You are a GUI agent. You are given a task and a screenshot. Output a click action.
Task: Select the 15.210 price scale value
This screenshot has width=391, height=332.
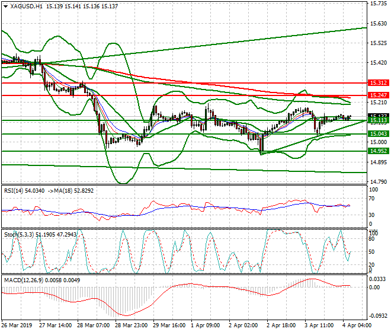pyautogui.click(x=379, y=103)
